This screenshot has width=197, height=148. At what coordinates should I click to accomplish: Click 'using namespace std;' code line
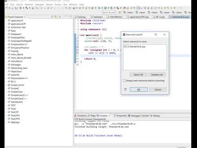tap(94, 29)
